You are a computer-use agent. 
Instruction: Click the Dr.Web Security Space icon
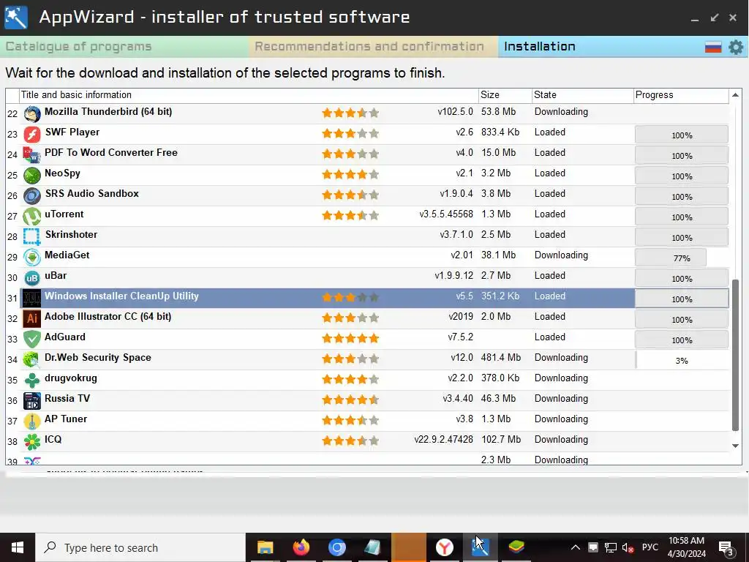32,360
